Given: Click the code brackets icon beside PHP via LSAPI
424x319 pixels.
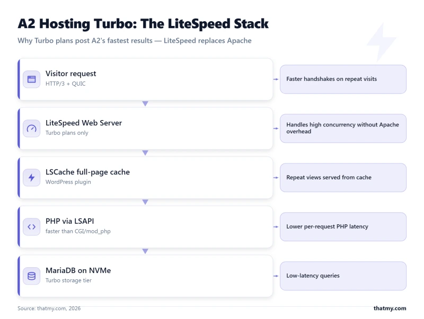Looking at the screenshot, I should 32,227.
